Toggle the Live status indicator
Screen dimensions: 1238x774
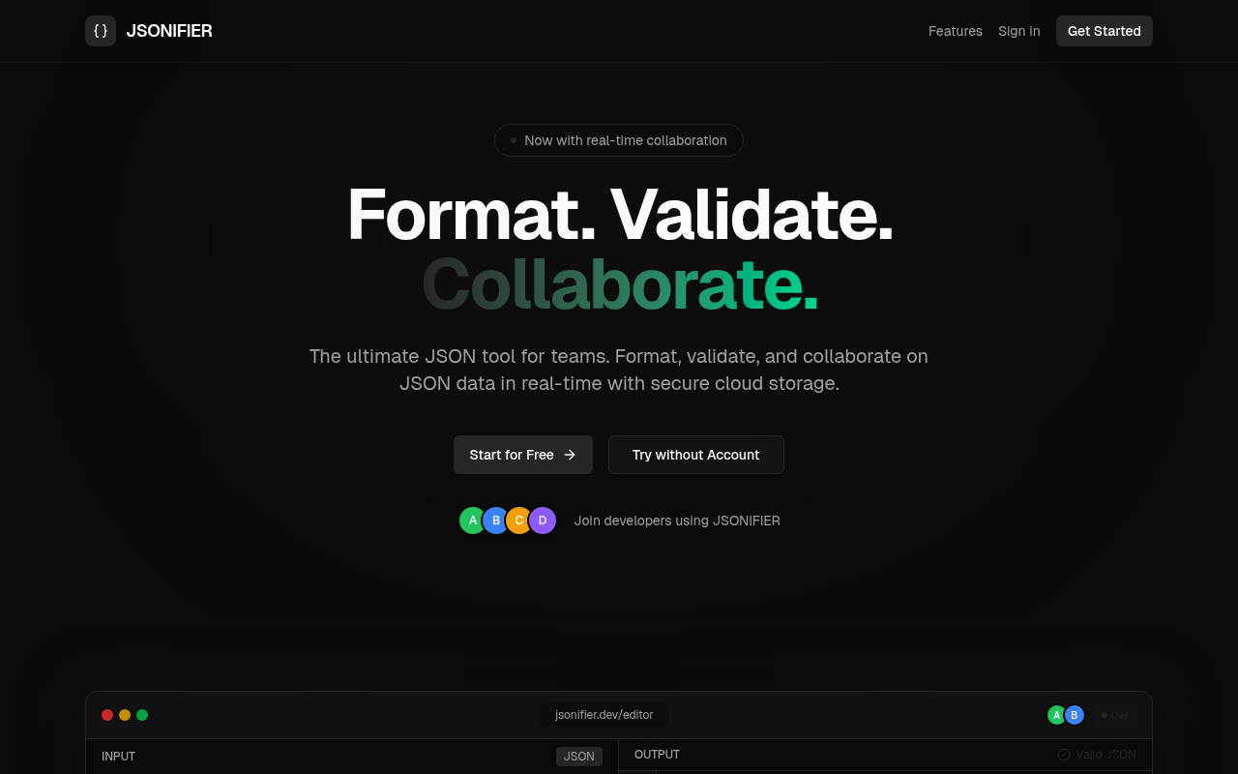(x=1116, y=715)
